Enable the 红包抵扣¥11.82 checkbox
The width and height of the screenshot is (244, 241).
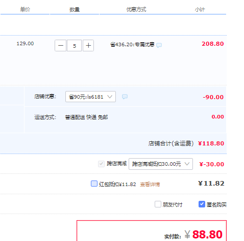point(94,184)
